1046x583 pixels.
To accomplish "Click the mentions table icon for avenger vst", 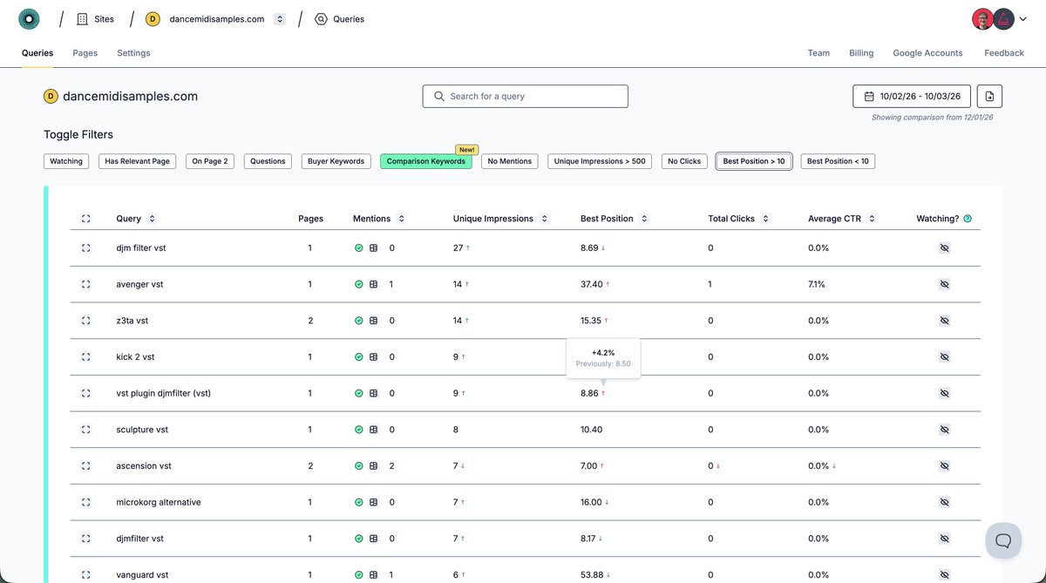I will point(373,284).
